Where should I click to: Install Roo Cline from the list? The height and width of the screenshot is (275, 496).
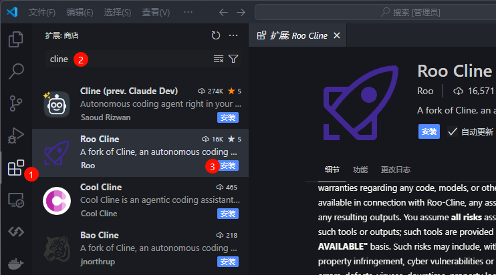tap(228, 166)
